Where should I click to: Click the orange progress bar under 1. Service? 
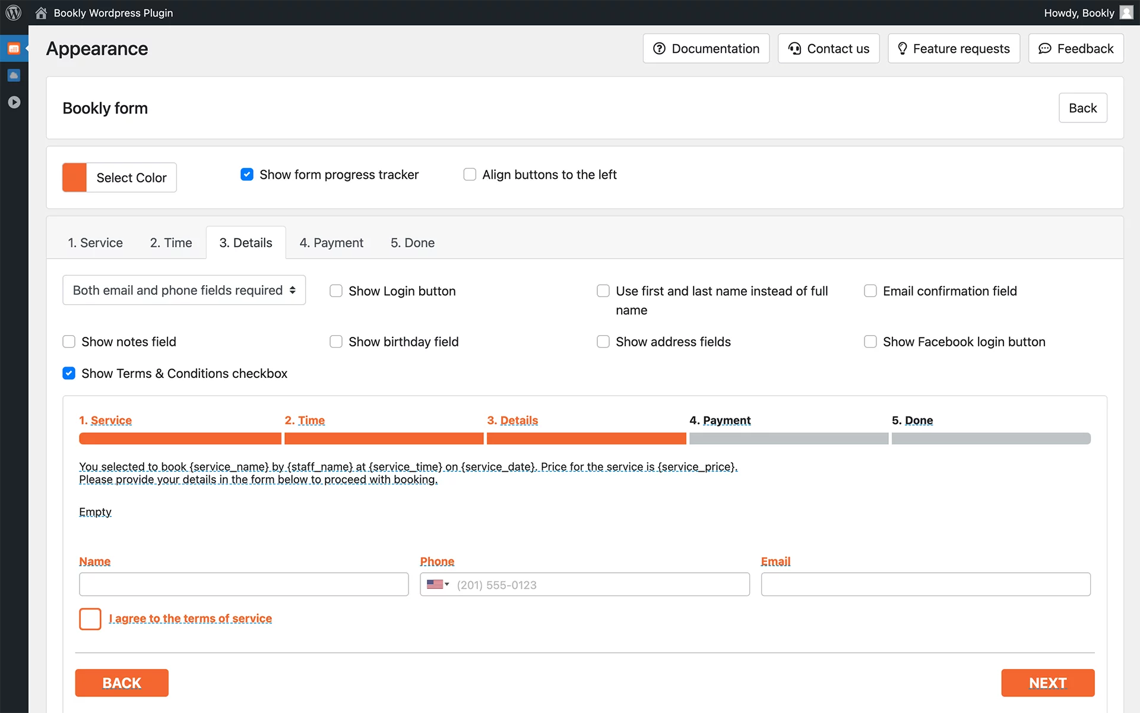180,438
